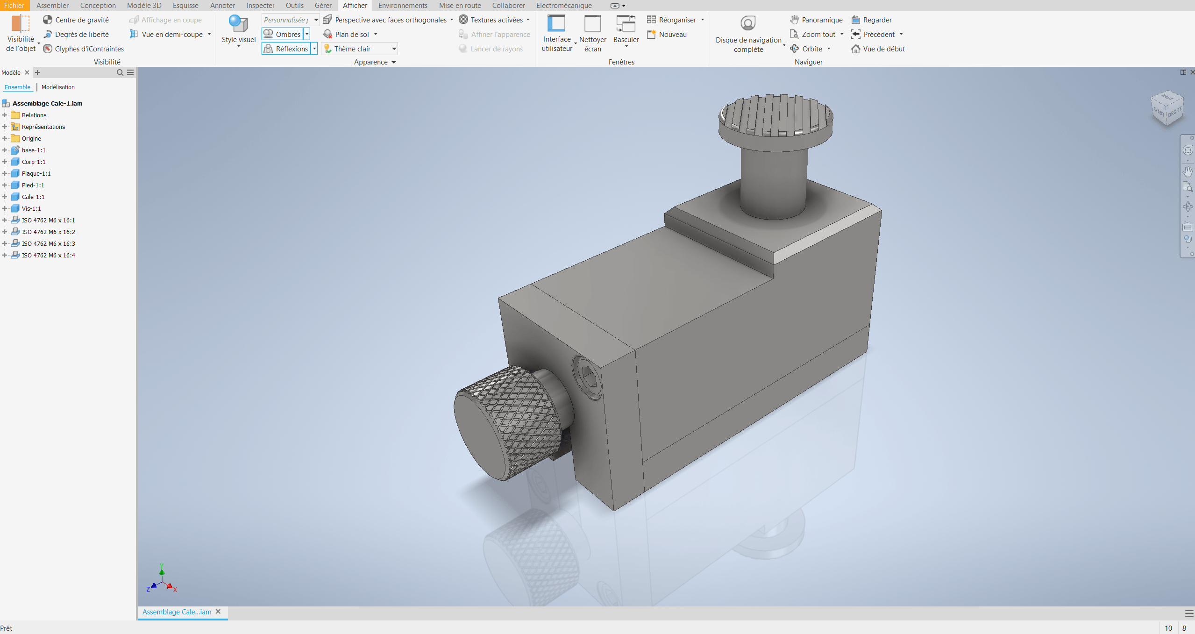Open a Nouveau window
The height and width of the screenshot is (634, 1195).
pos(667,34)
